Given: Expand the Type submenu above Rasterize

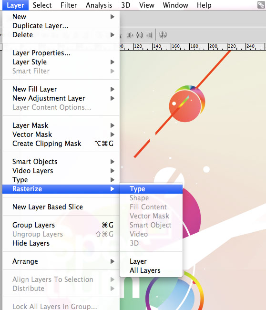Looking at the screenshot, I should (x=61, y=180).
